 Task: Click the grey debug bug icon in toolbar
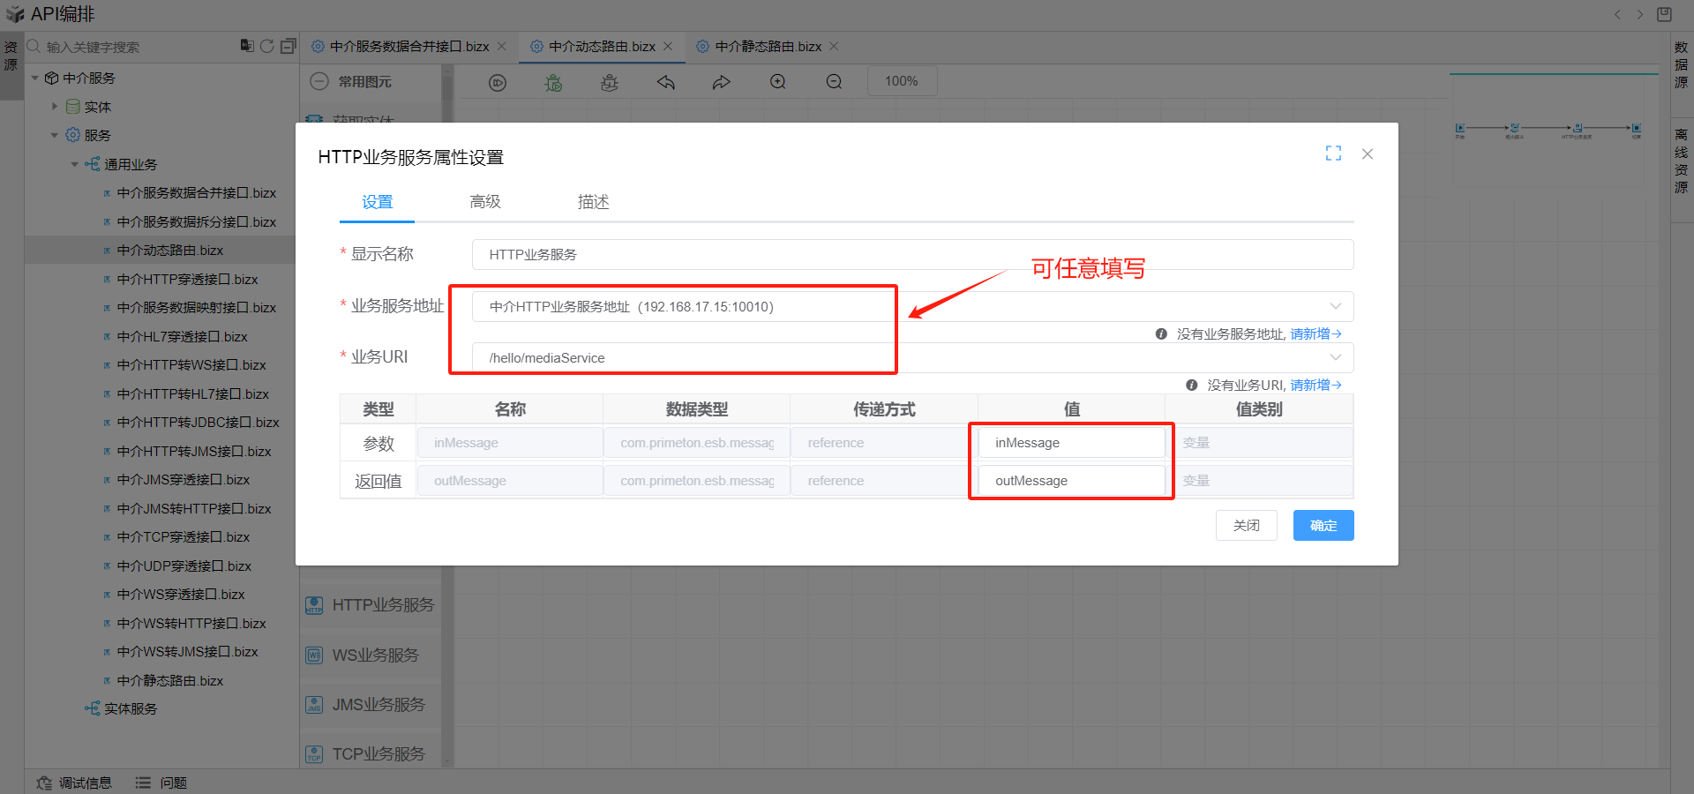[610, 82]
